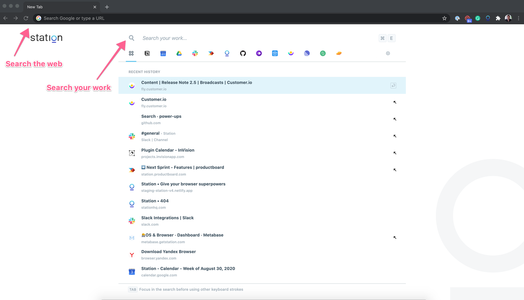524x300 pixels.
Task: Open the red extension with 9+ badge
Action: (468, 19)
